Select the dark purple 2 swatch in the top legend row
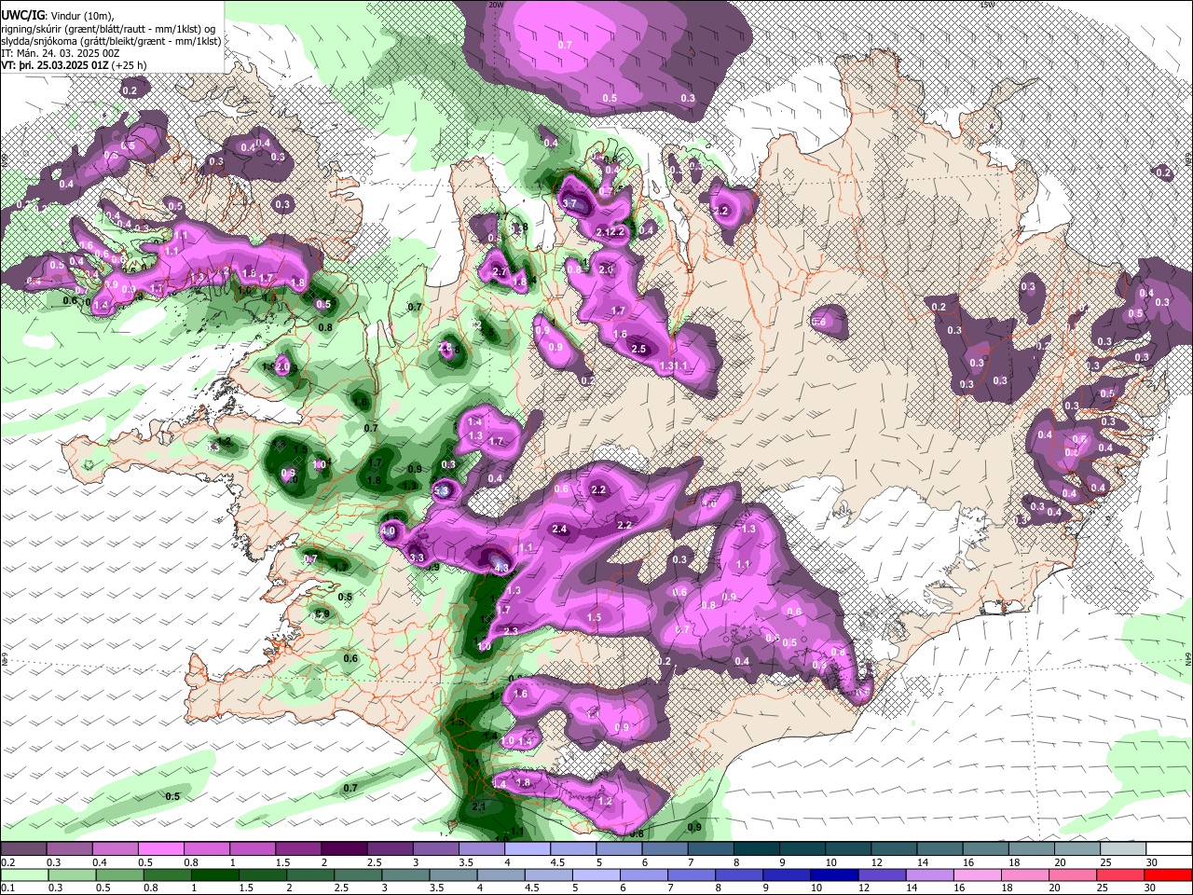 tap(343, 849)
